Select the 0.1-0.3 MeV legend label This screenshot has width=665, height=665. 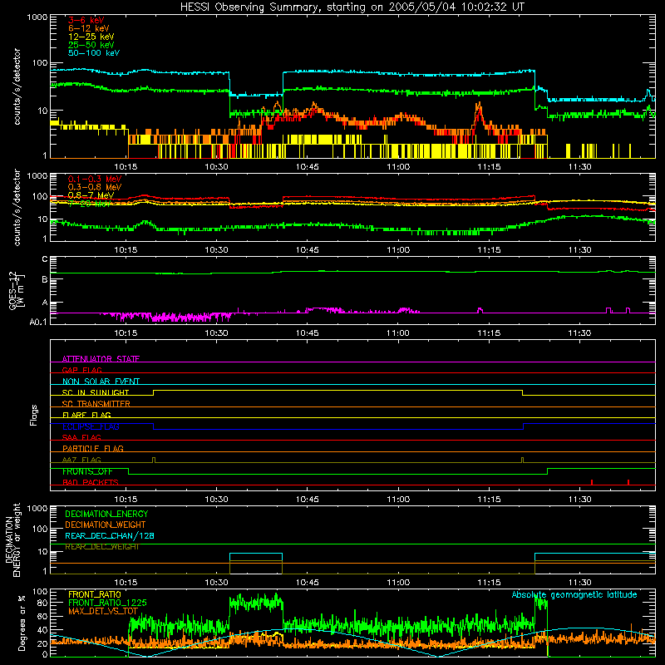pos(95,179)
